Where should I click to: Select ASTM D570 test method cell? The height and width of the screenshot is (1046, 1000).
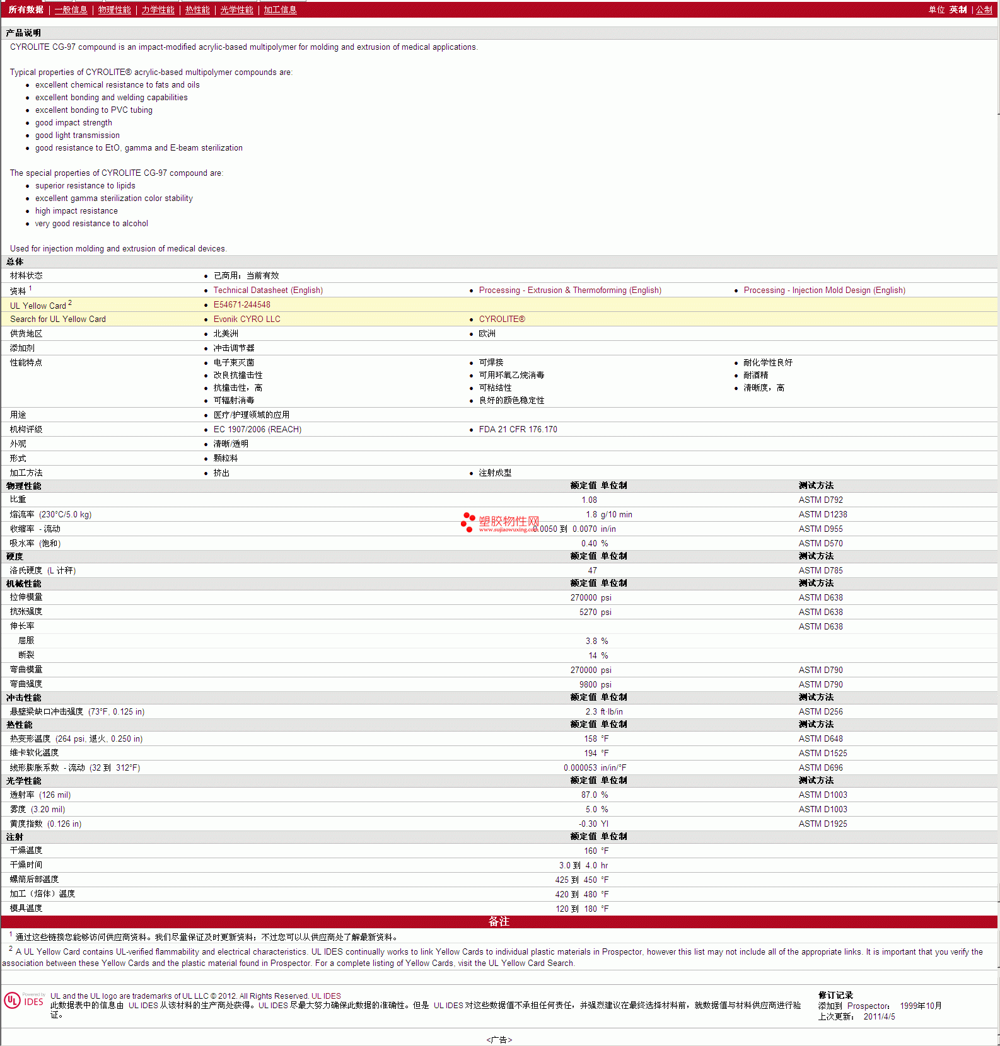820,544
